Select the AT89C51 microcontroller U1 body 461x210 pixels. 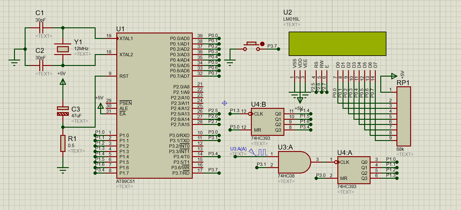[154, 105]
